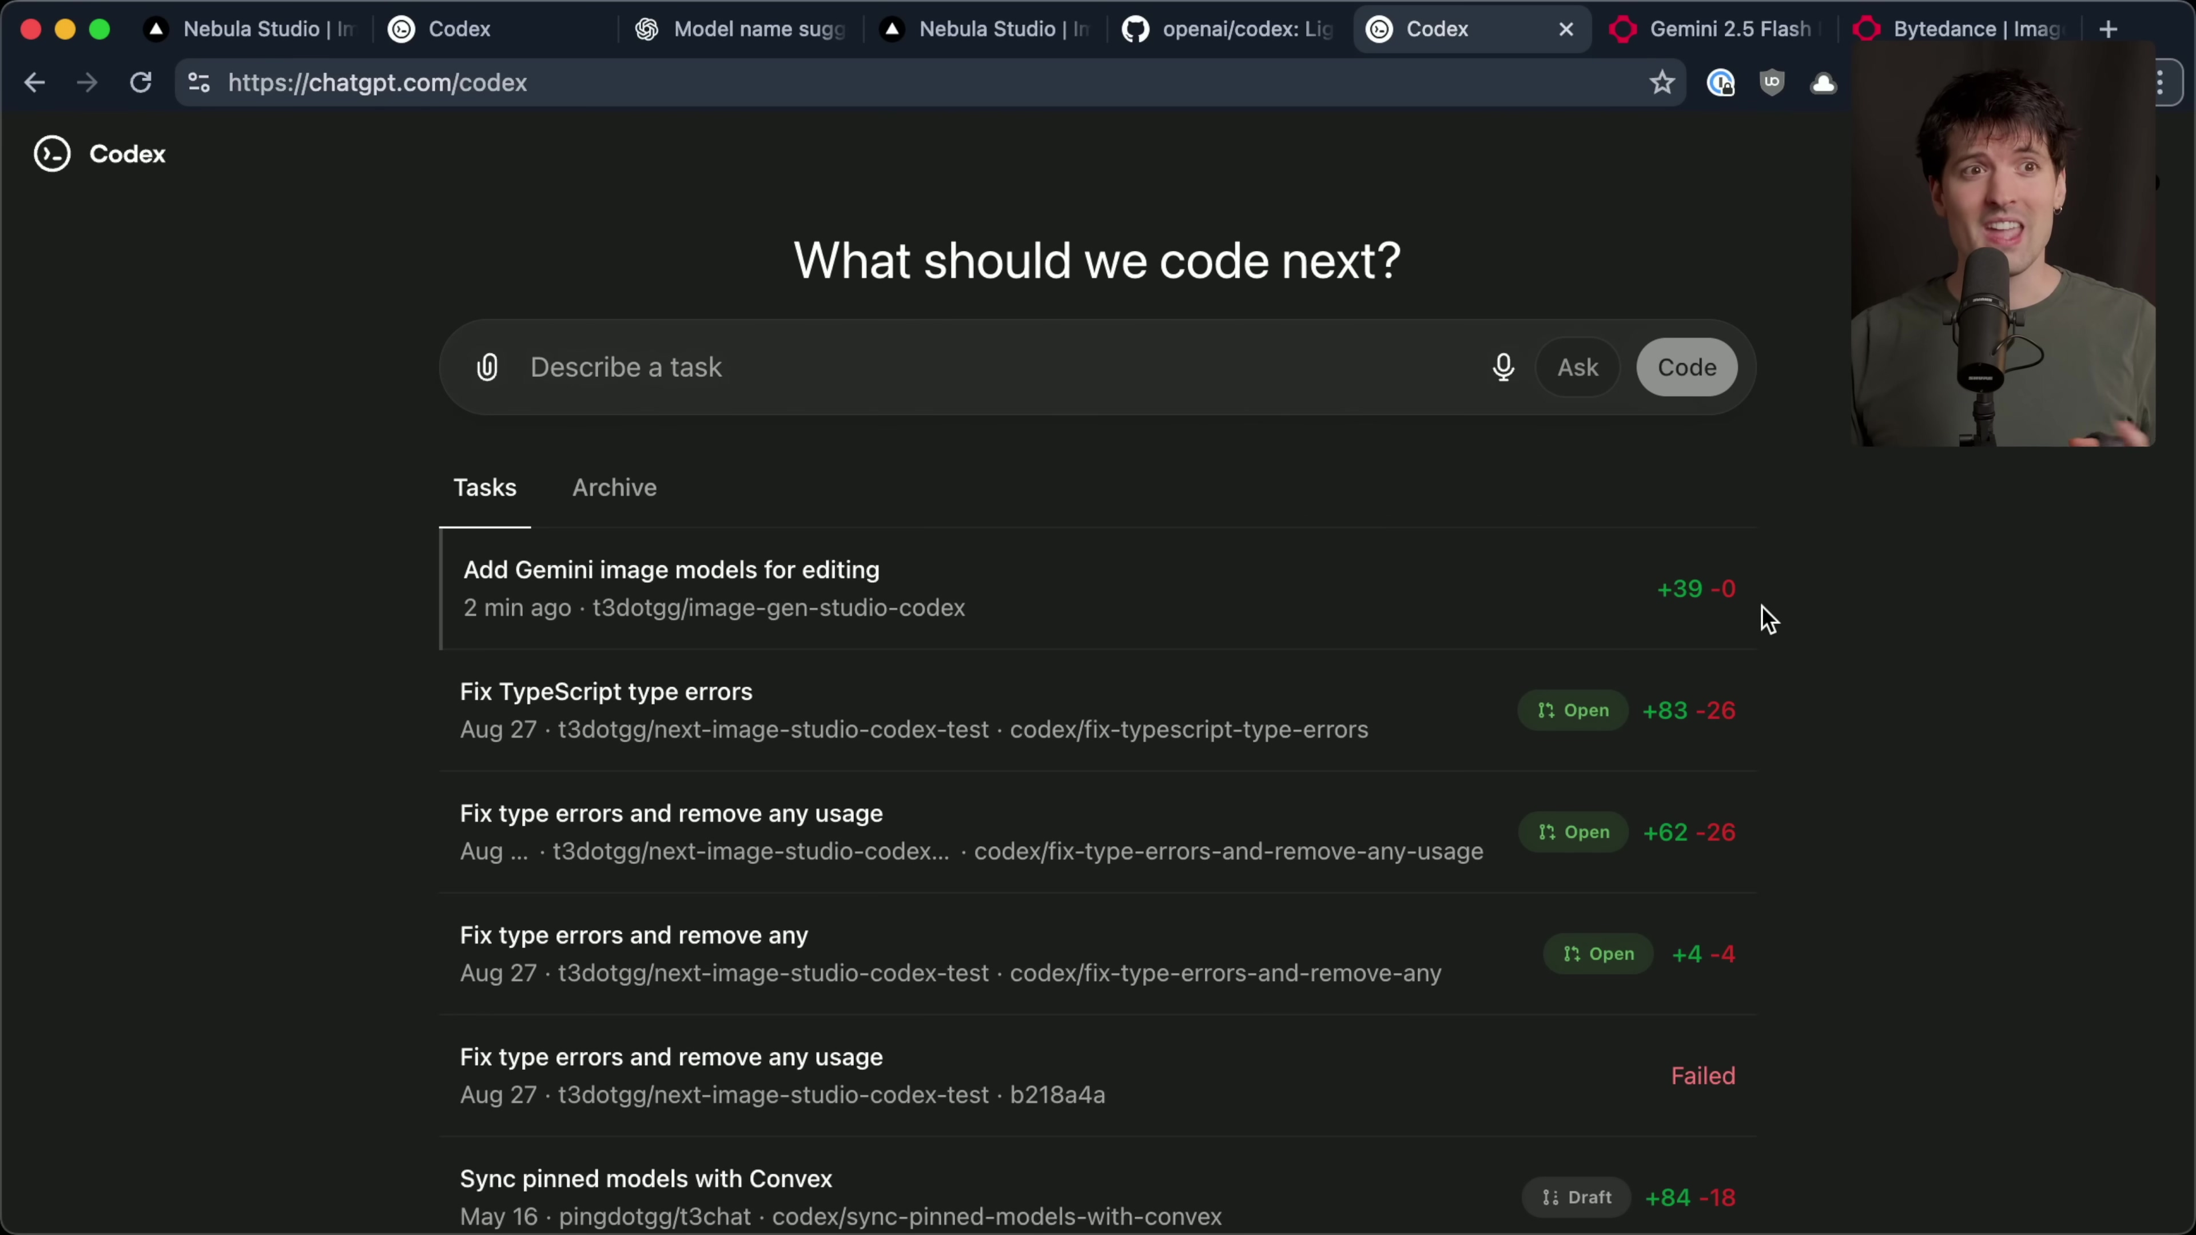Select the Tasks tab
Screen dimensions: 2196x1235
coord(485,488)
